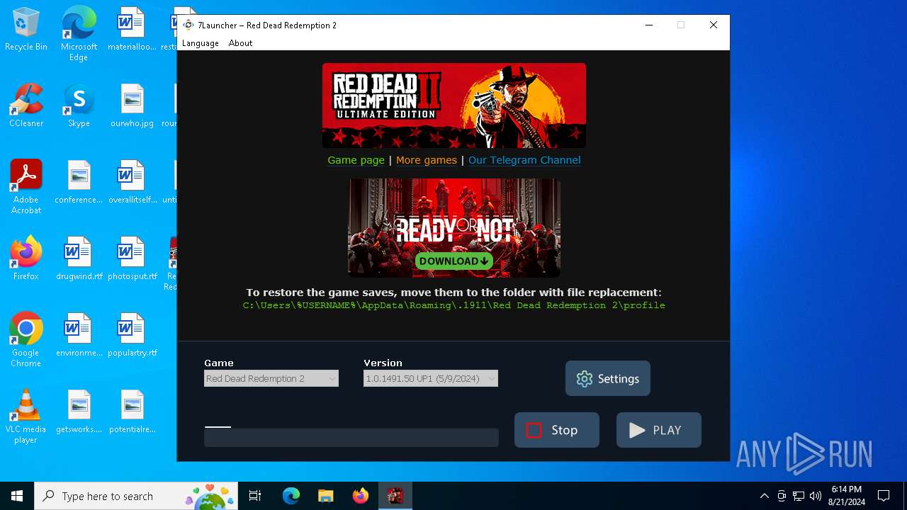Select Firefox desktop shortcut

26,259
